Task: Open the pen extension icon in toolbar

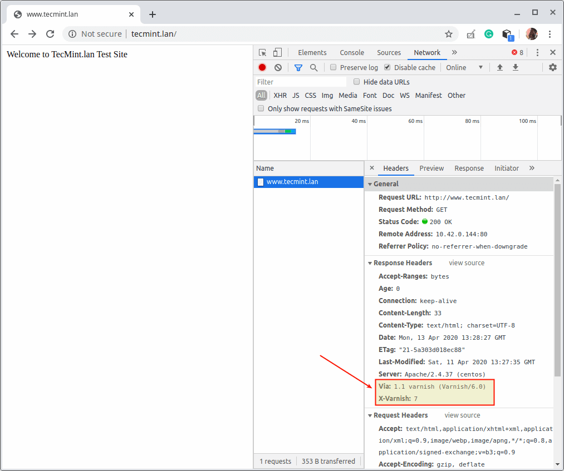Action: [471, 34]
